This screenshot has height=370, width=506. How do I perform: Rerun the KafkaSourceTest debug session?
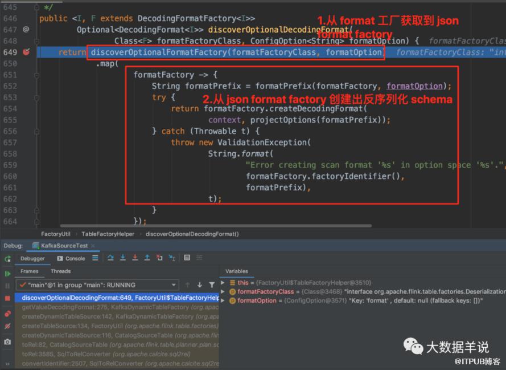tap(8, 258)
